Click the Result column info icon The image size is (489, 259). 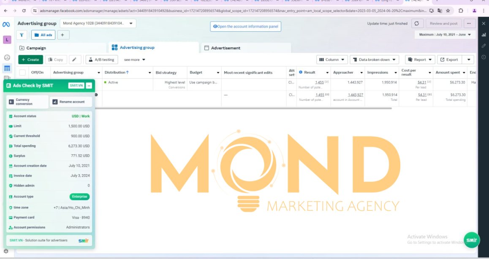301,72
